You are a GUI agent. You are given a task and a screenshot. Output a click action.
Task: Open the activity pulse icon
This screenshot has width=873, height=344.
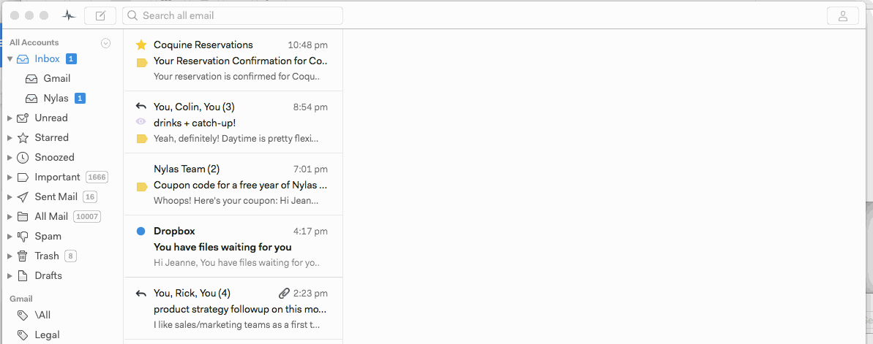pyautogui.click(x=69, y=15)
